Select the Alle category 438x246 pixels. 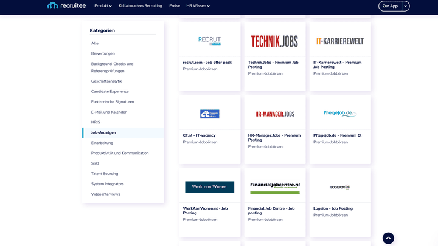[95, 43]
